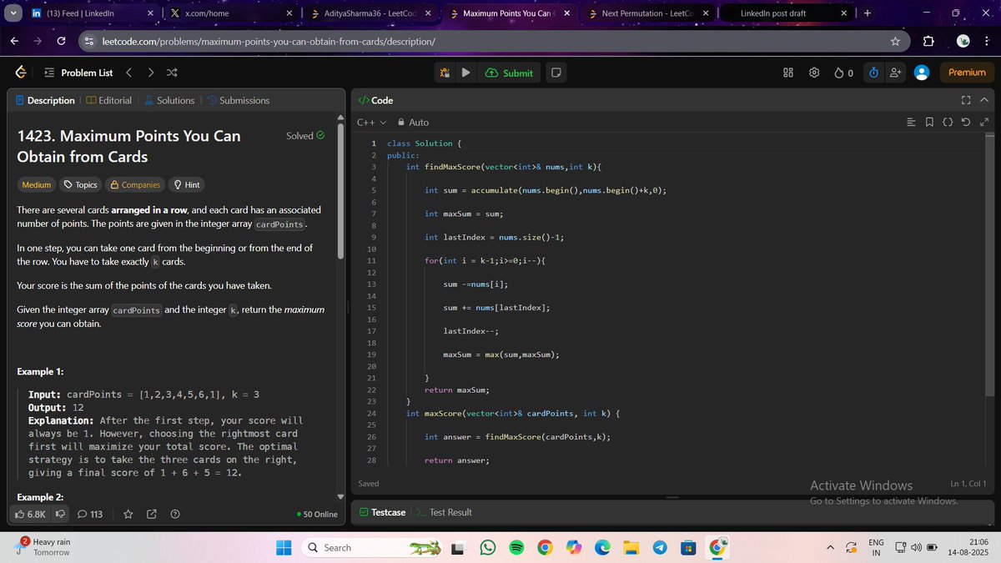This screenshot has height=563, width=1001.
Task: Click the Submit button
Action: pyautogui.click(x=509, y=73)
